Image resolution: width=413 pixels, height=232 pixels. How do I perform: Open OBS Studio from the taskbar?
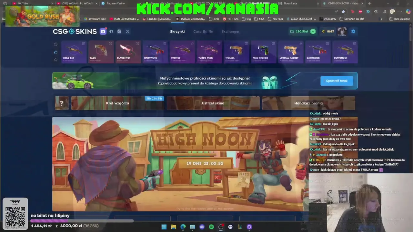pyautogui.click(x=221, y=227)
